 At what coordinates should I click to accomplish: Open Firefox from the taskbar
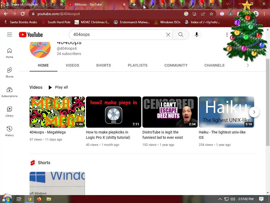pos(39,199)
